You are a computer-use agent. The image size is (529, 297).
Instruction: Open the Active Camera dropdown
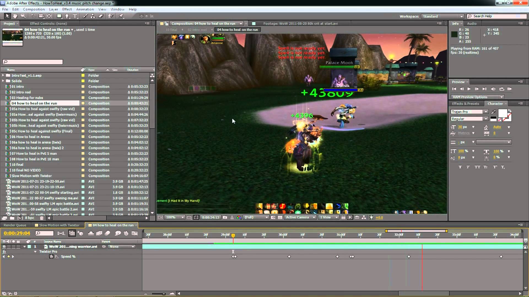coord(300,217)
